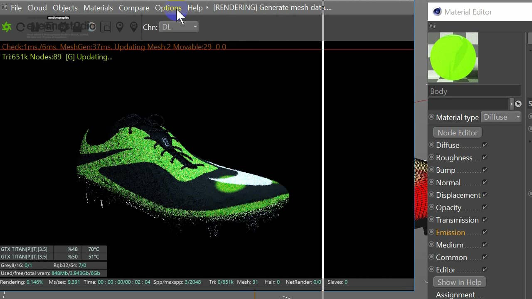Disable the Emission channel checkbox
This screenshot has height=299, width=532.
click(485, 232)
